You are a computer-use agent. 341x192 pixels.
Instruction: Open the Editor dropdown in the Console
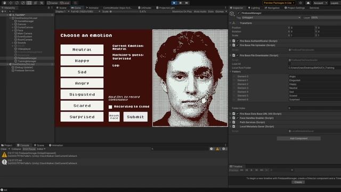pos(41,149)
